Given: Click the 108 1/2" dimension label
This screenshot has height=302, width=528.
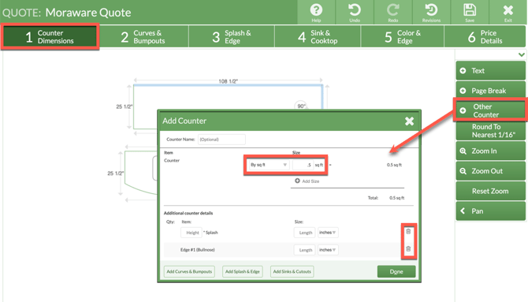Looking at the screenshot, I should tap(228, 81).
